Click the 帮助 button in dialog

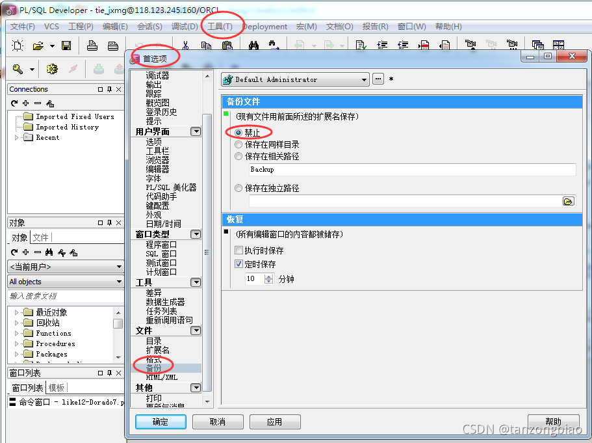click(553, 421)
